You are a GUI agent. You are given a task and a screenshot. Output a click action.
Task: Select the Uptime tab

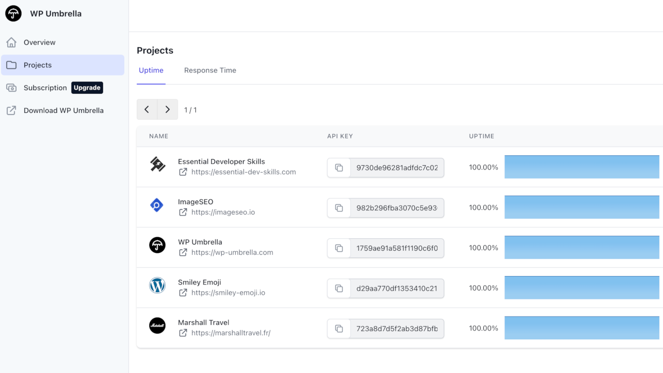click(x=151, y=70)
